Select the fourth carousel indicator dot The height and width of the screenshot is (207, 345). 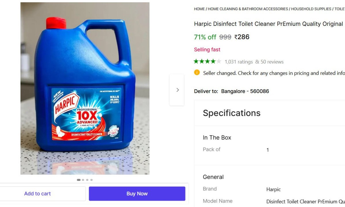pyautogui.click(x=91, y=180)
